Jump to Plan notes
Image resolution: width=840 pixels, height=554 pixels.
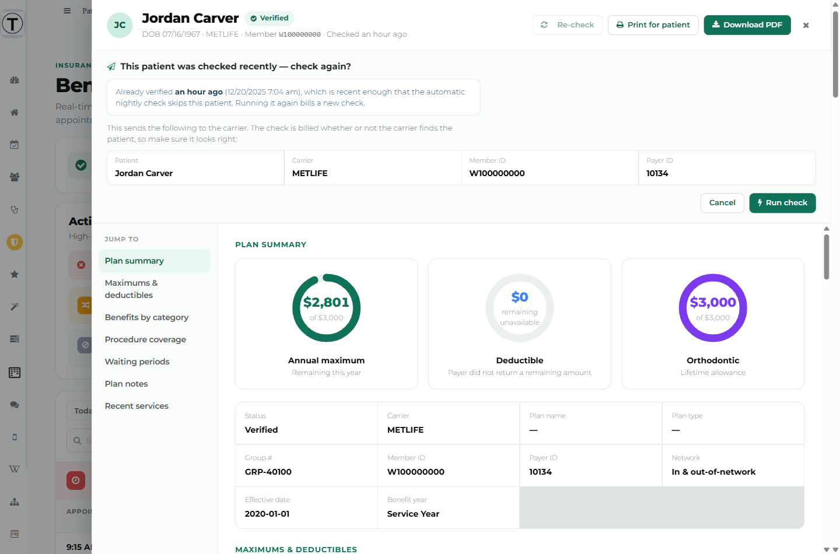[x=155, y=384]
